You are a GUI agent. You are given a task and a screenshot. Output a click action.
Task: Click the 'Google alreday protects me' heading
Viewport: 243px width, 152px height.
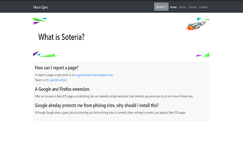click(96, 105)
